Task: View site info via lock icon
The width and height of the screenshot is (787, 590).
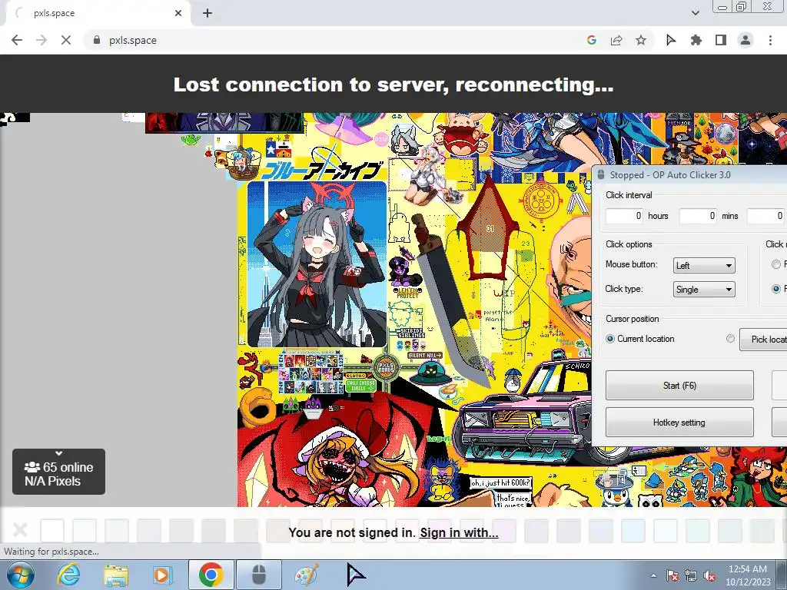Action: coord(97,40)
